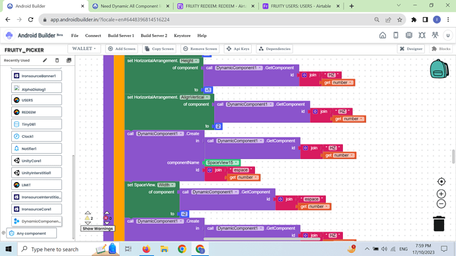This screenshot has height=256, width=456.
Task: Switch to FRUITY USERS Airtable tab
Action: (301, 6)
